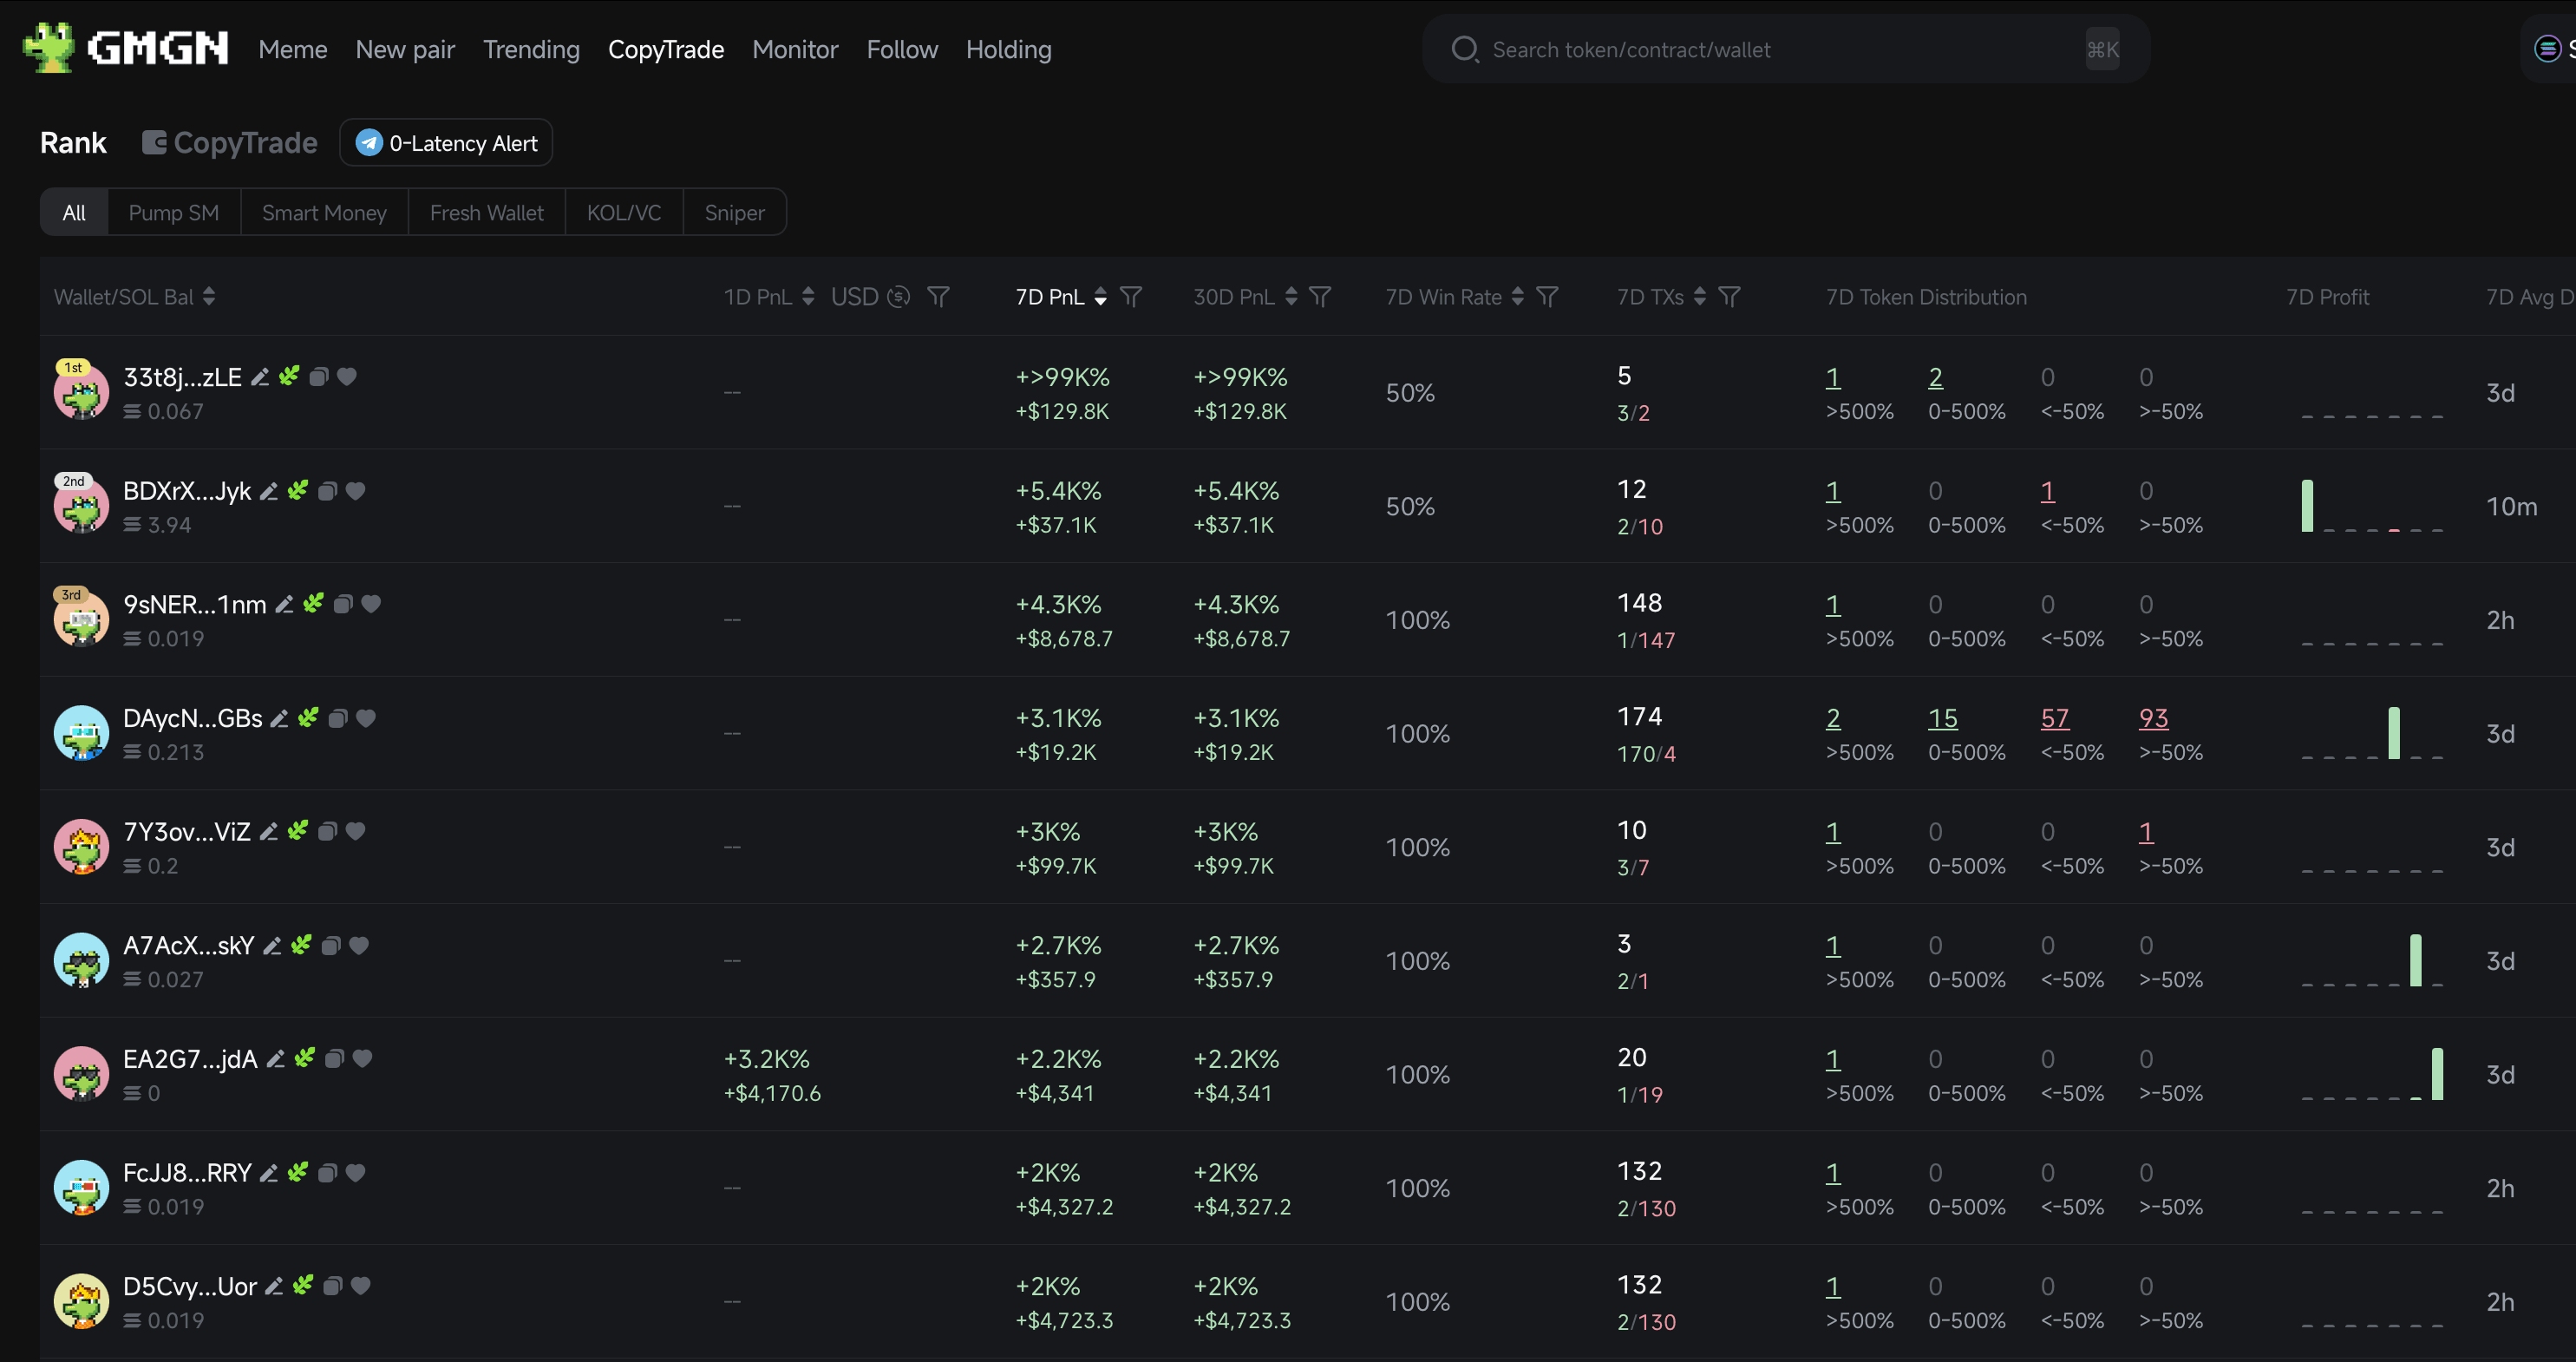Copy the BDXrX...Jyk wallet address

tap(327, 491)
